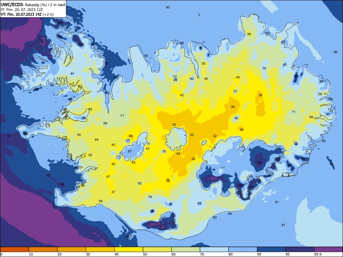The height and width of the screenshot is (257, 343).
Task: Click the 70–80 pale blue legend swatch
Action: pos(214,249)
